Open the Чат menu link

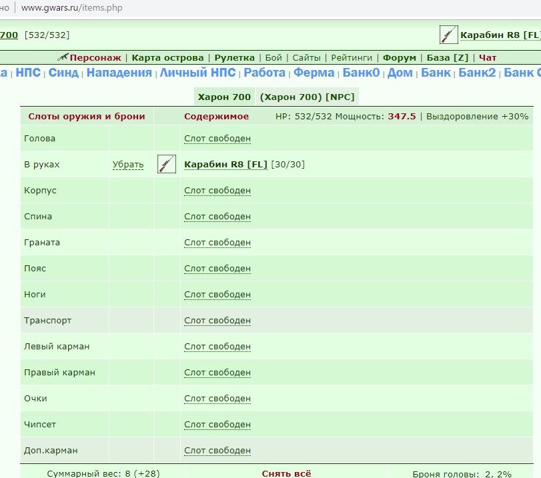487,57
